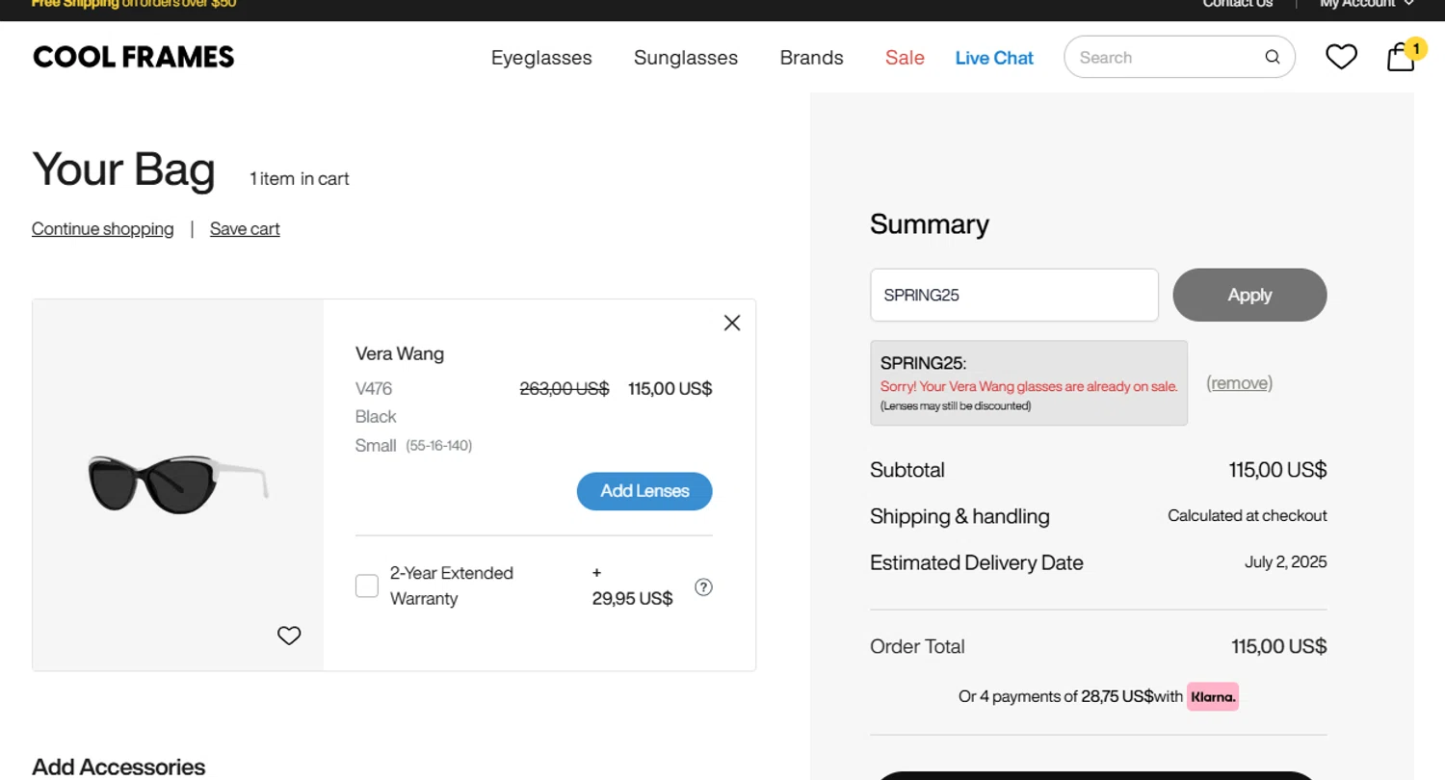
Task: Start a Live Chat
Action: click(994, 58)
